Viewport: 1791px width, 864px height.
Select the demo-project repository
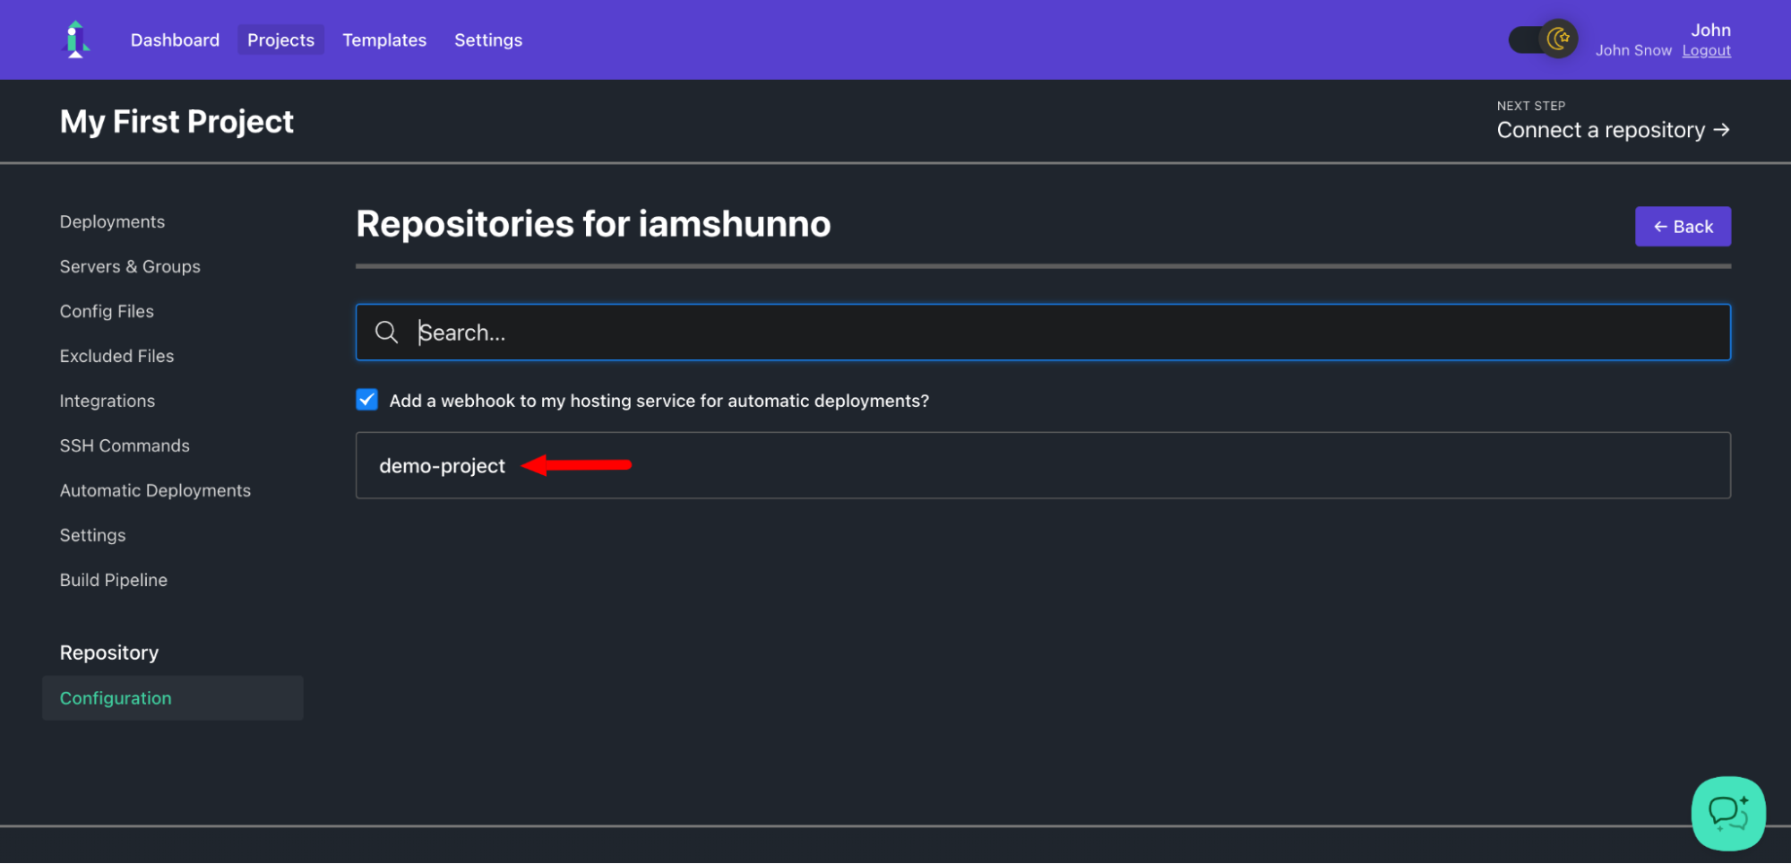[x=443, y=465]
